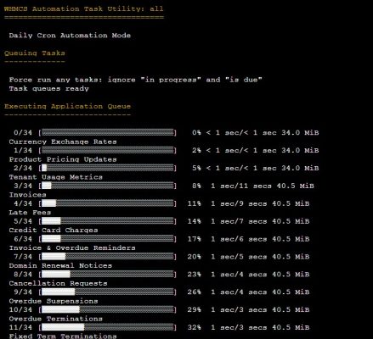Click the 0/34 progress bar
Screen dimensions: 373x339
click(108, 132)
